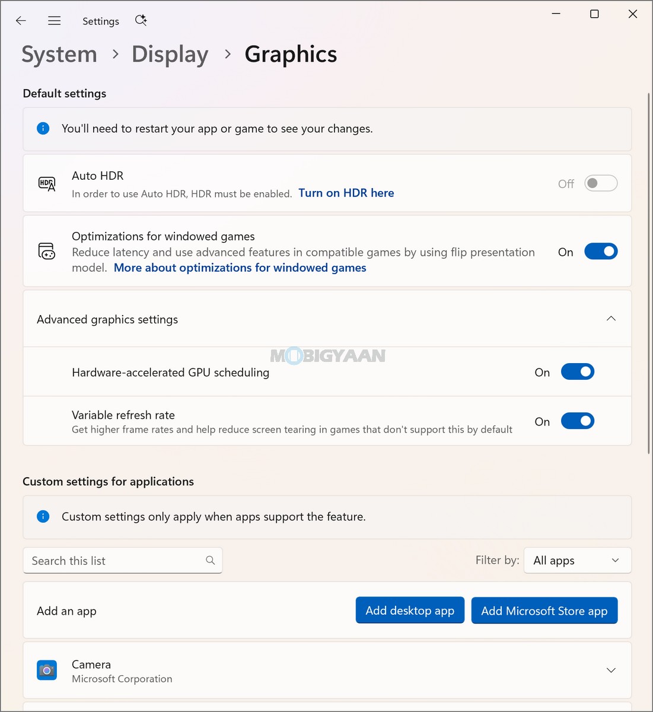Toggle the Auto HDR switch
The width and height of the screenshot is (653, 712).
601,183
